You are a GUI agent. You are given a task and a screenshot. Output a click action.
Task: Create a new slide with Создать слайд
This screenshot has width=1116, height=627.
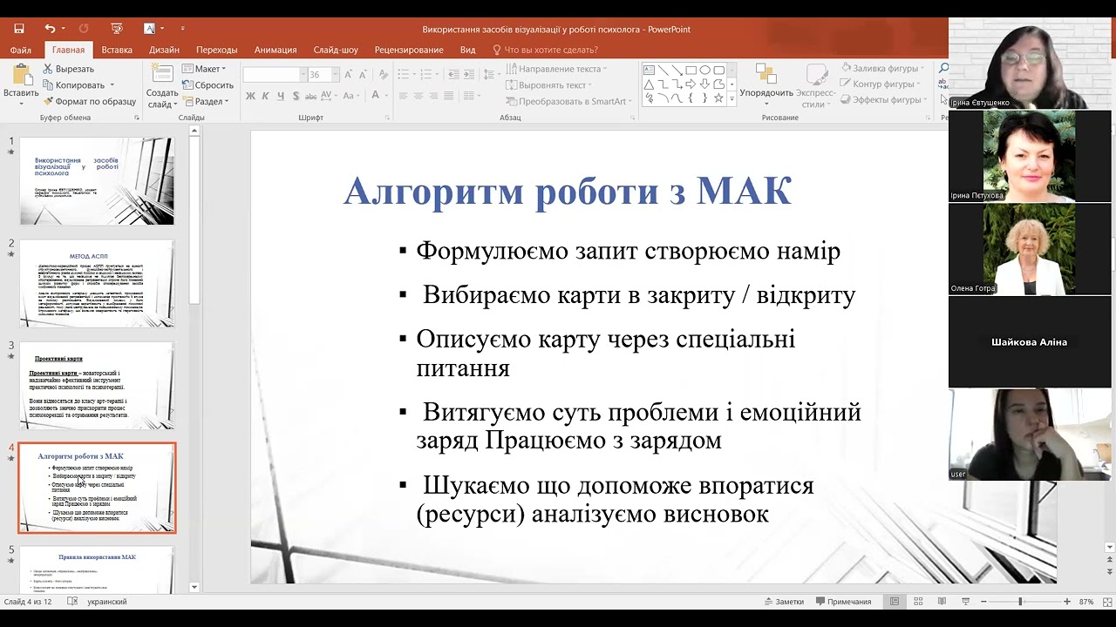pyautogui.click(x=162, y=86)
